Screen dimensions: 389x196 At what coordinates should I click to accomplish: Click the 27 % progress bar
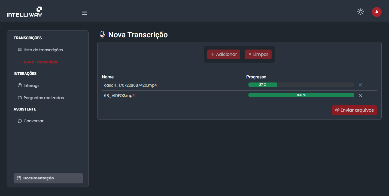click(x=301, y=85)
